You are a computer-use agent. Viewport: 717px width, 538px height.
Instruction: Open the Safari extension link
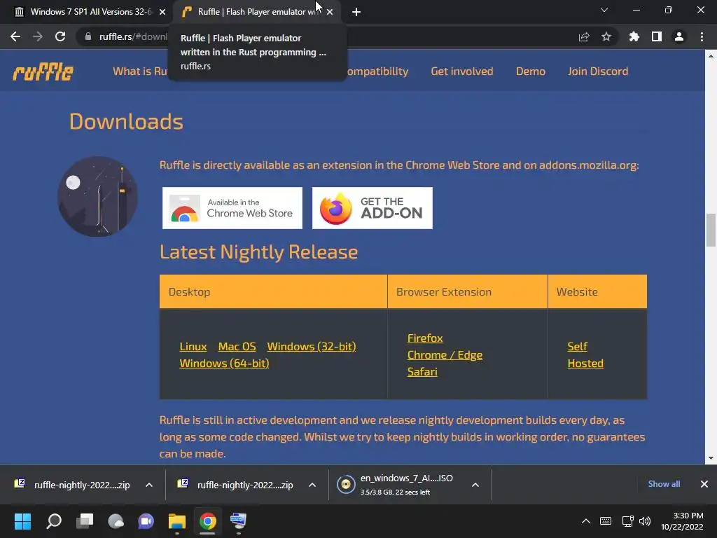click(x=422, y=371)
